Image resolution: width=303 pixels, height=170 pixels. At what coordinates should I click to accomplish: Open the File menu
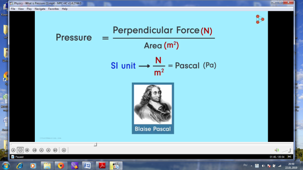(x=13, y=9)
